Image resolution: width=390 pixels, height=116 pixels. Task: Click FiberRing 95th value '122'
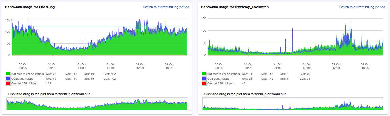point(49,84)
